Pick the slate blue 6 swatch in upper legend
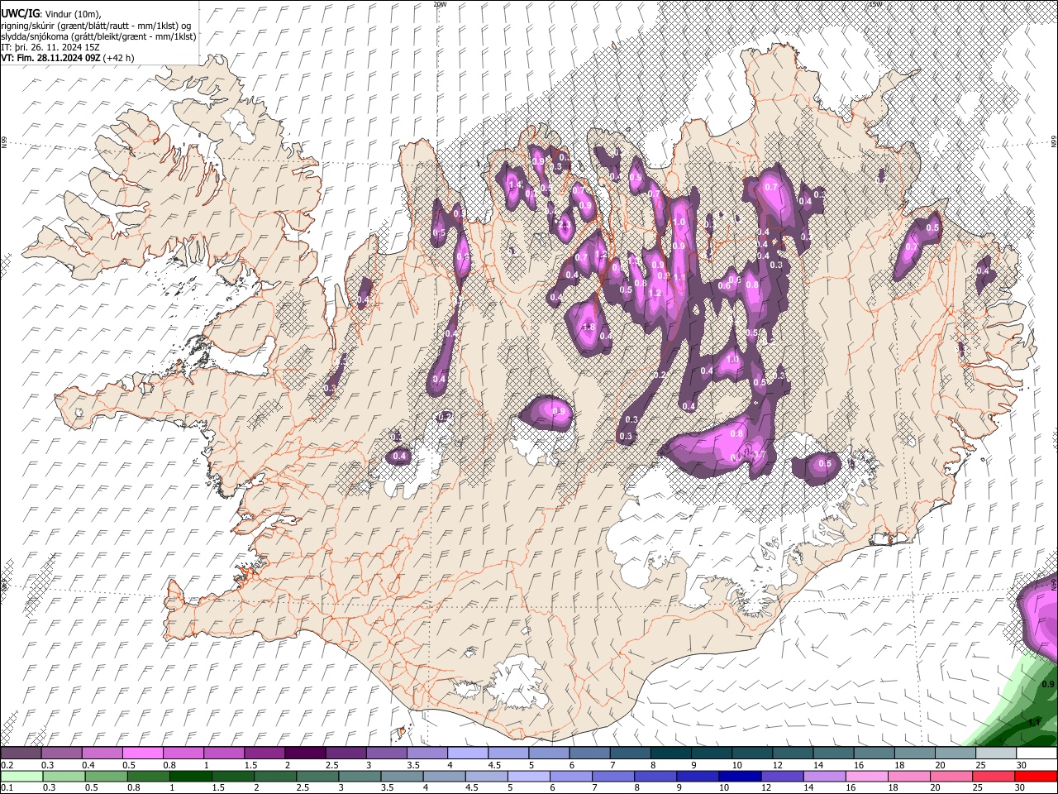 (x=589, y=753)
